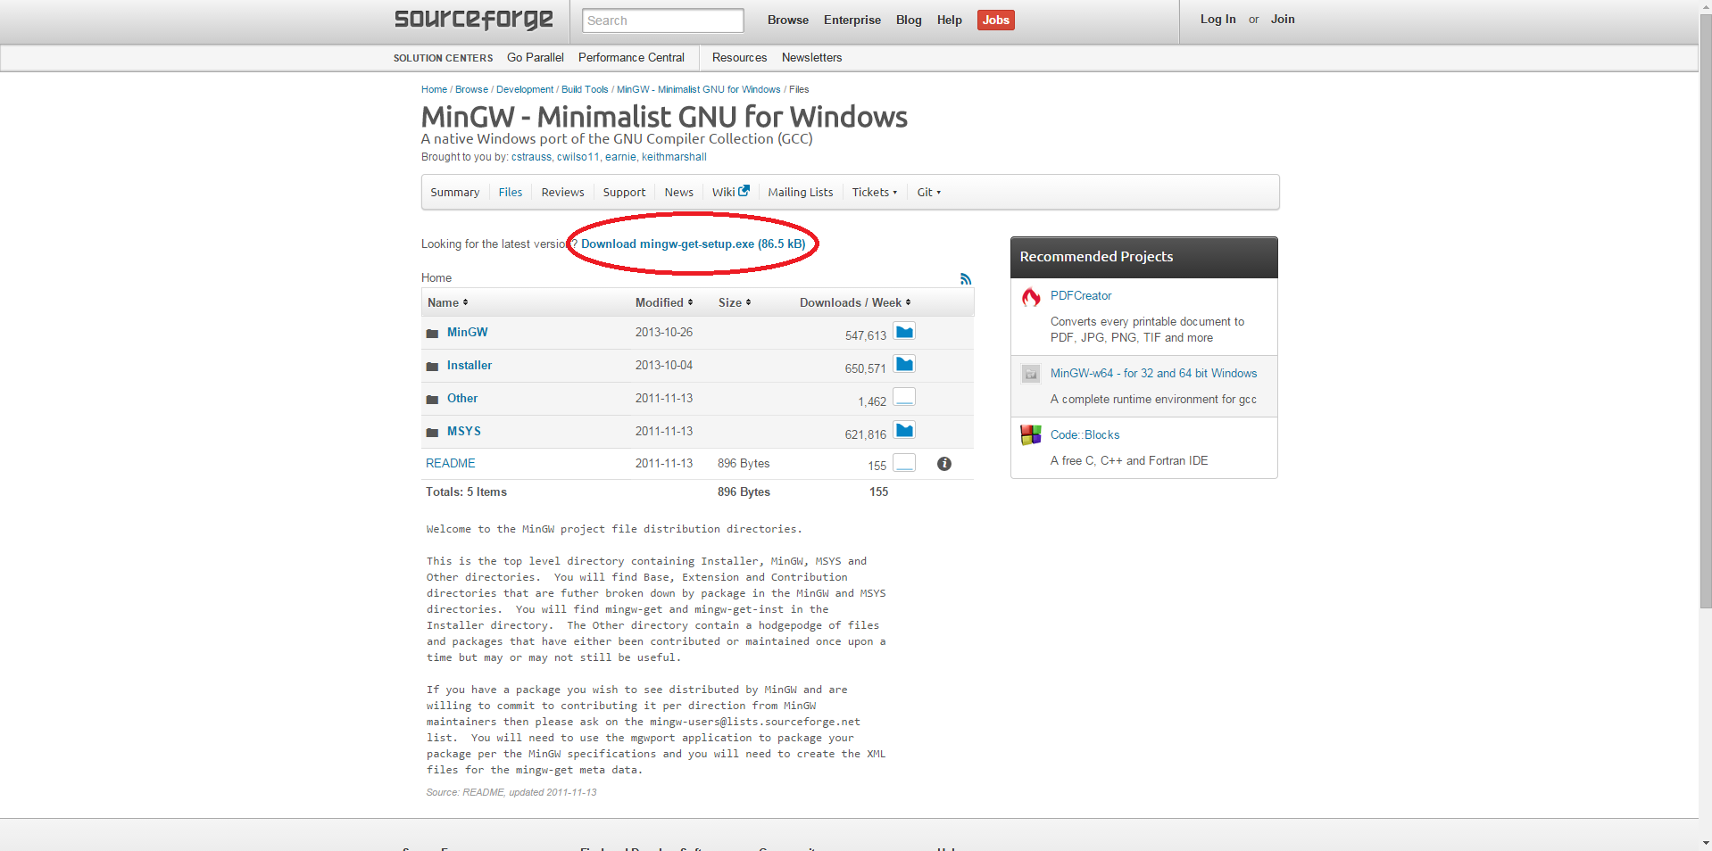Go to Home breadcrumb link
1712x851 pixels.
[434, 89]
